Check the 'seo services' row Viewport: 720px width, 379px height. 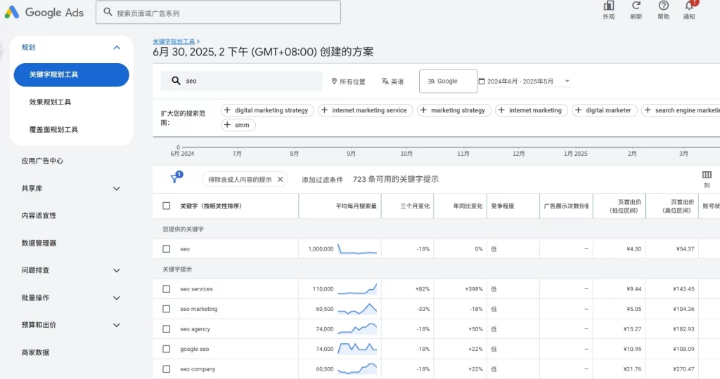click(x=166, y=288)
